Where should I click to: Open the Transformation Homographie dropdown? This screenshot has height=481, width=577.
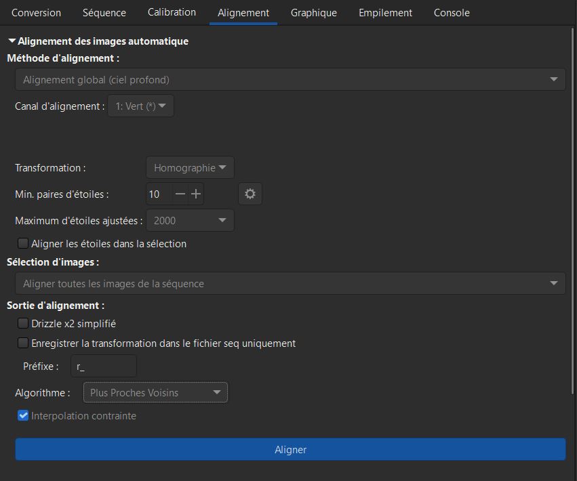[x=190, y=168]
